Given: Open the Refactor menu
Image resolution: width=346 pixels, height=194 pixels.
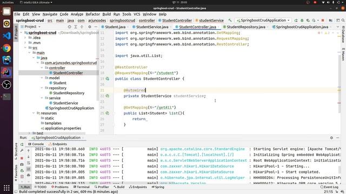Looking at the screenshot, I should (x=92, y=14).
